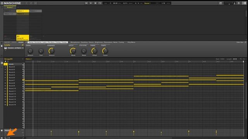Screen dimensions: 248x139
Task: Select group C1 in the group row
Action: (35, 37)
